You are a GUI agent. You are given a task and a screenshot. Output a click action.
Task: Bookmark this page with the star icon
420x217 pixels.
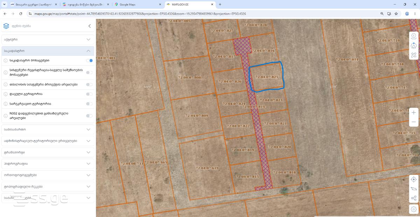click(x=396, y=14)
